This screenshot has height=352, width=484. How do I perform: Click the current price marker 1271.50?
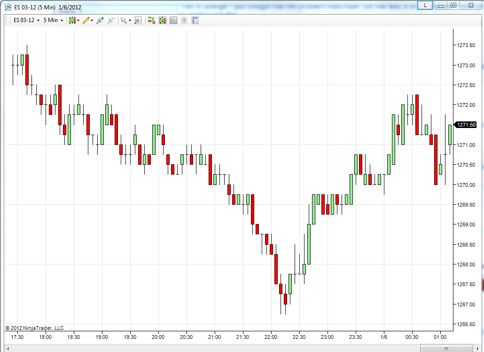pos(466,125)
